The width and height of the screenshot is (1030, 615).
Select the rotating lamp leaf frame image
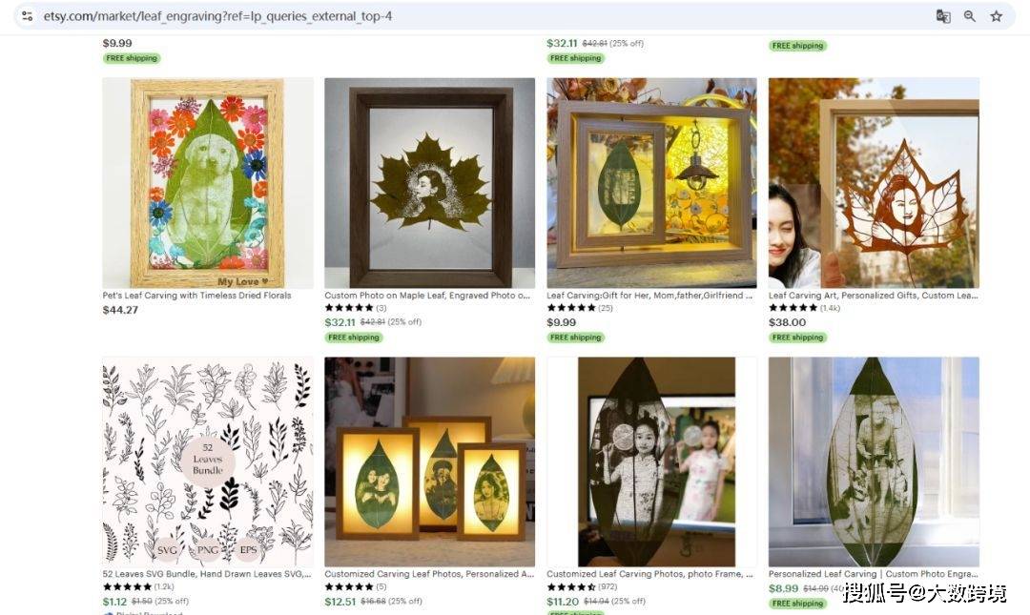(x=651, y=183)
